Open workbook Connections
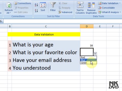The height and width of the screenshot is (91, 122). point(23,3)
